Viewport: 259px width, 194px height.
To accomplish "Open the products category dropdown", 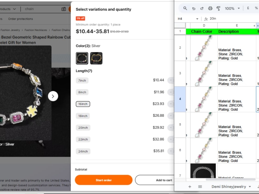I will (8, 9).
